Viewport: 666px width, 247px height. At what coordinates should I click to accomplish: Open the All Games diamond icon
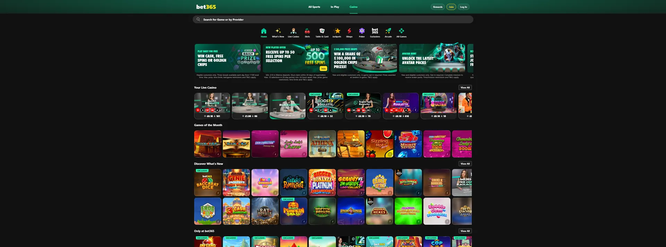[401, 31]
